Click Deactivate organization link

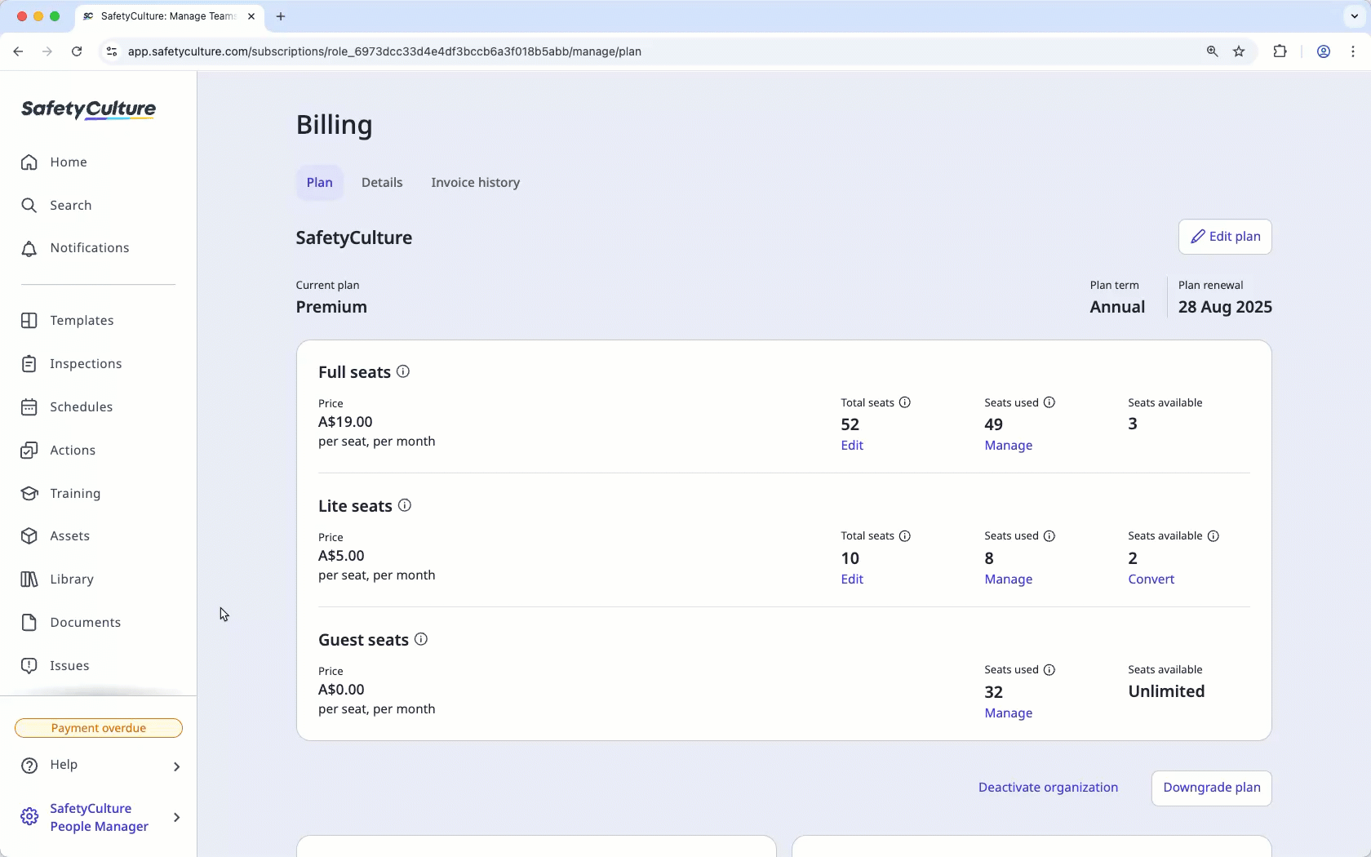point(1048,788)
